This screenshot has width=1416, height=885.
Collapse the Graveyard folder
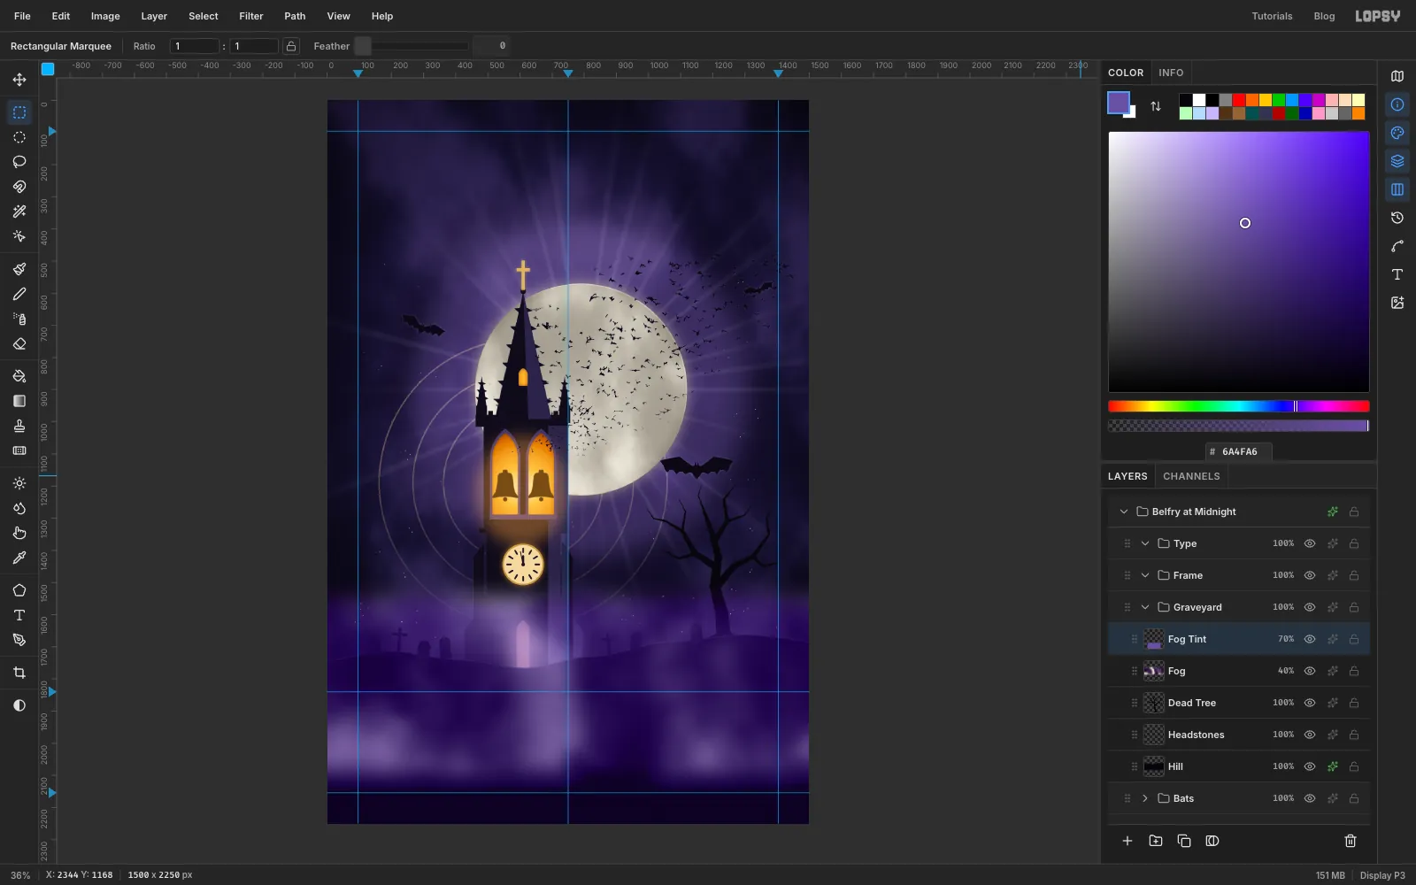pyautogui.click(x=1145, y=607)
